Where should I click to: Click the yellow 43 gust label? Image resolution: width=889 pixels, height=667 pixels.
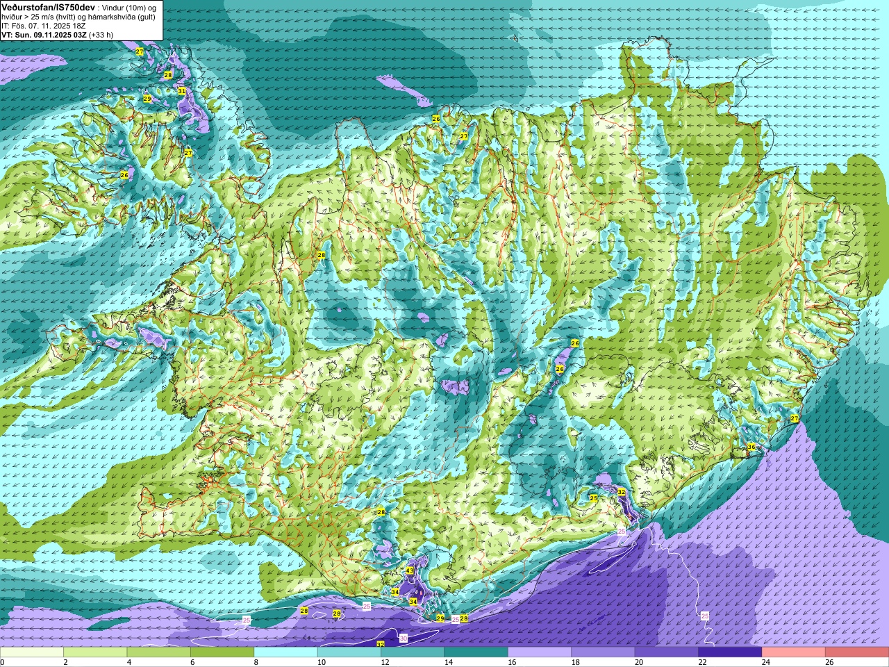[410, 571]
